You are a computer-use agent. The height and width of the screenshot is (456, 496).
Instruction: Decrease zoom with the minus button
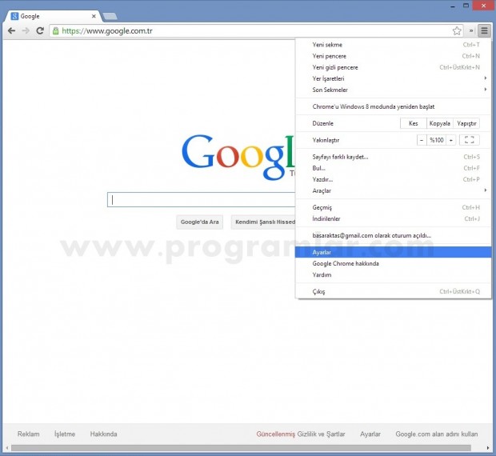click(x=422, y=140)
